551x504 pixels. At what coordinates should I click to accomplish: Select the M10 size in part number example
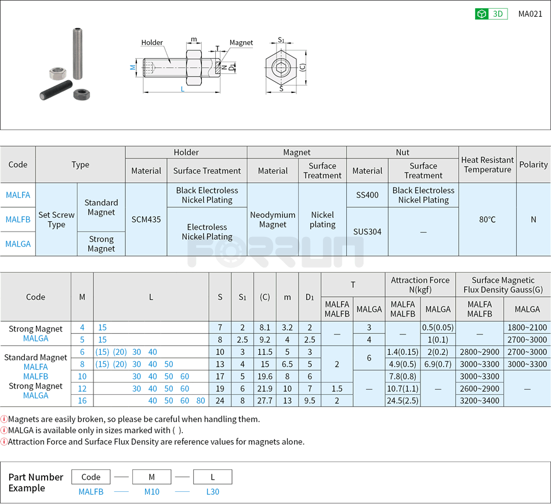(151, 492)
